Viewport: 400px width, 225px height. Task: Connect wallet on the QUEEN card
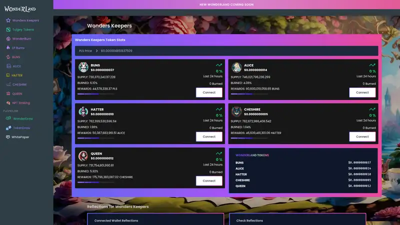tap(209, 180)
